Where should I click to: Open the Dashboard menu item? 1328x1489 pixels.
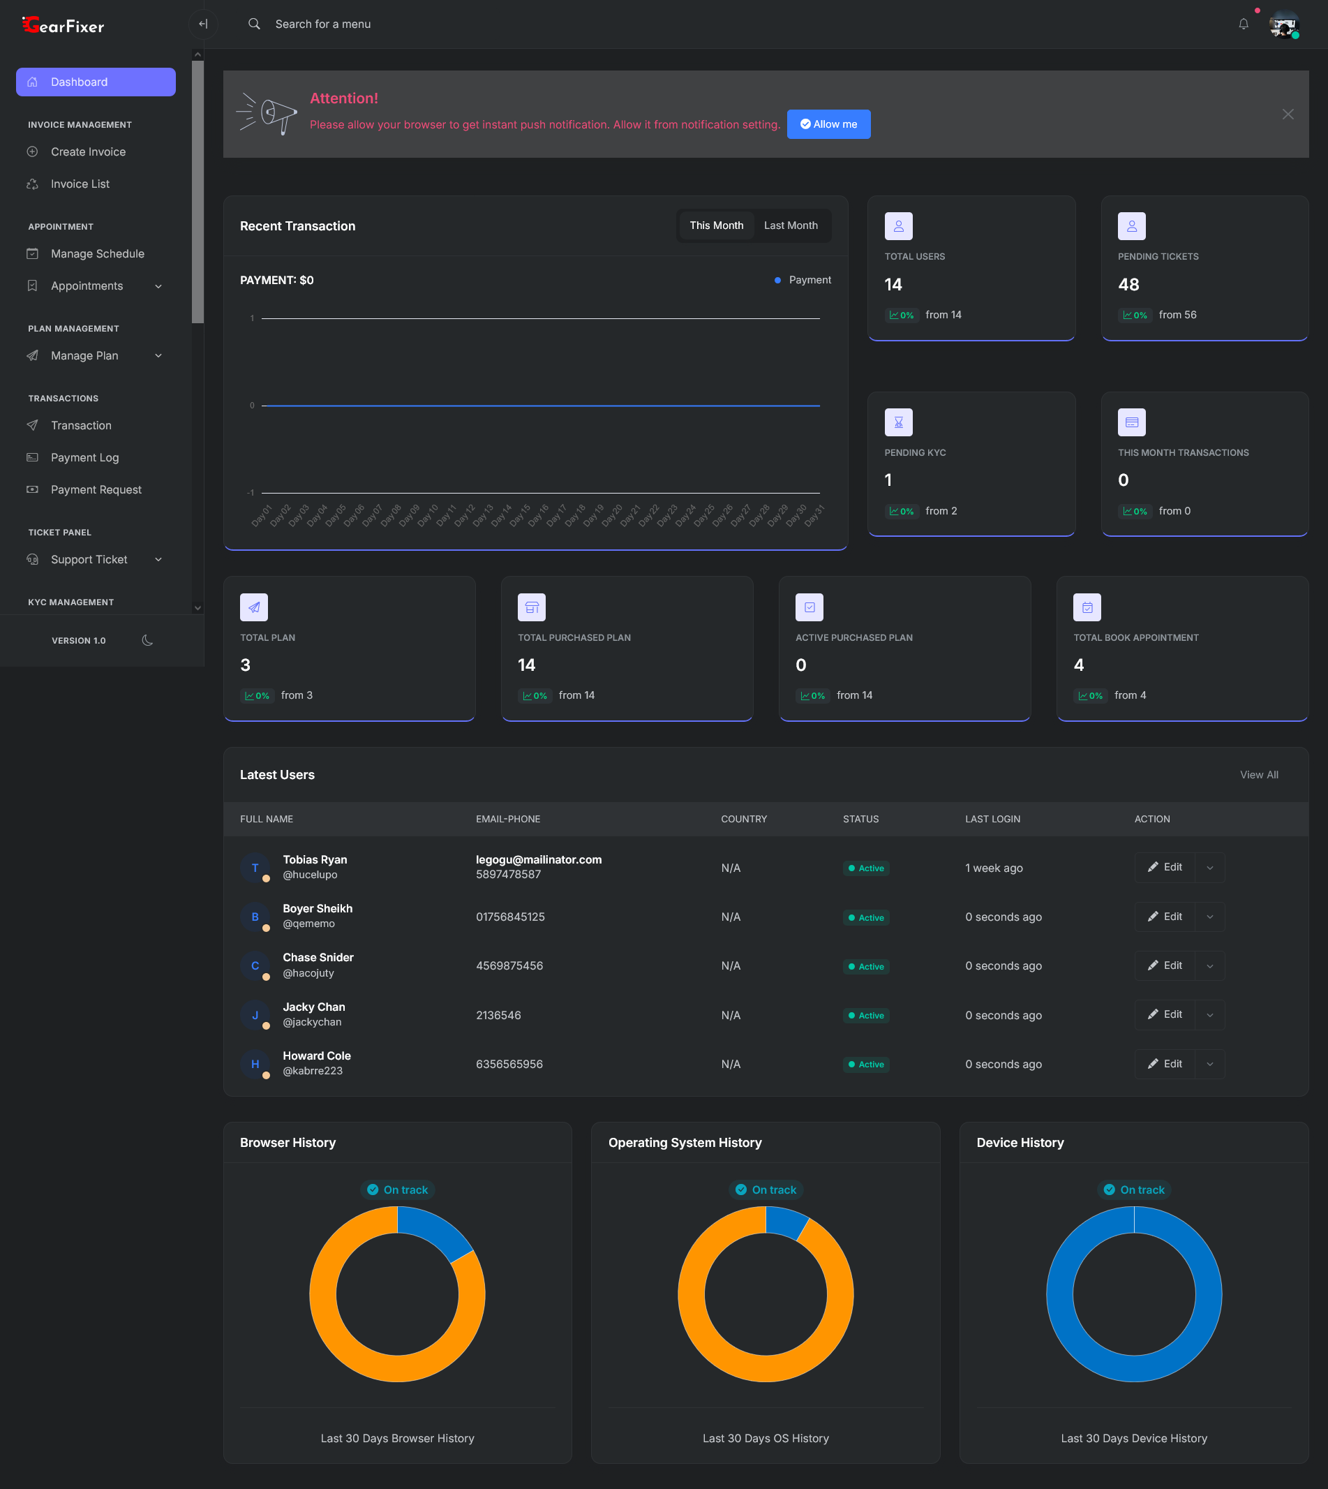pos(96,82)
